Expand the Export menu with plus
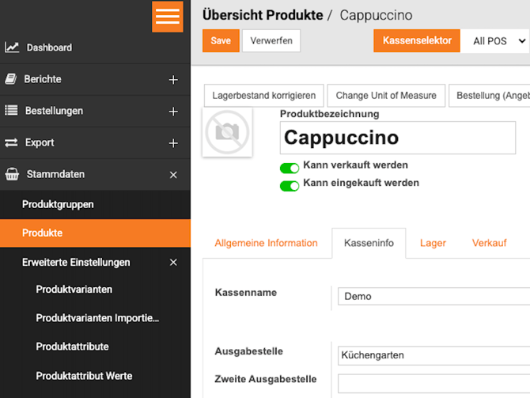The width and height of the screenshot is (530, 398). (x=173, y=143)
